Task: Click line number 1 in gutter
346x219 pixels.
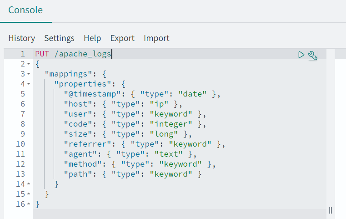Action: pyautogui.click(x=23, y=54)
